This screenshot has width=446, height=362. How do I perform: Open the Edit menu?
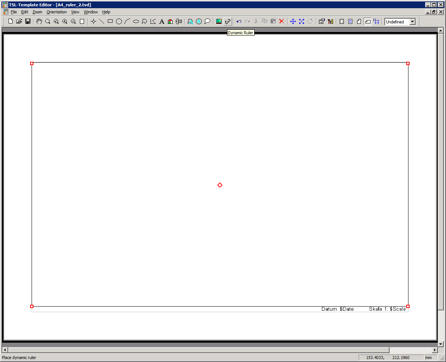coord(25,12)
